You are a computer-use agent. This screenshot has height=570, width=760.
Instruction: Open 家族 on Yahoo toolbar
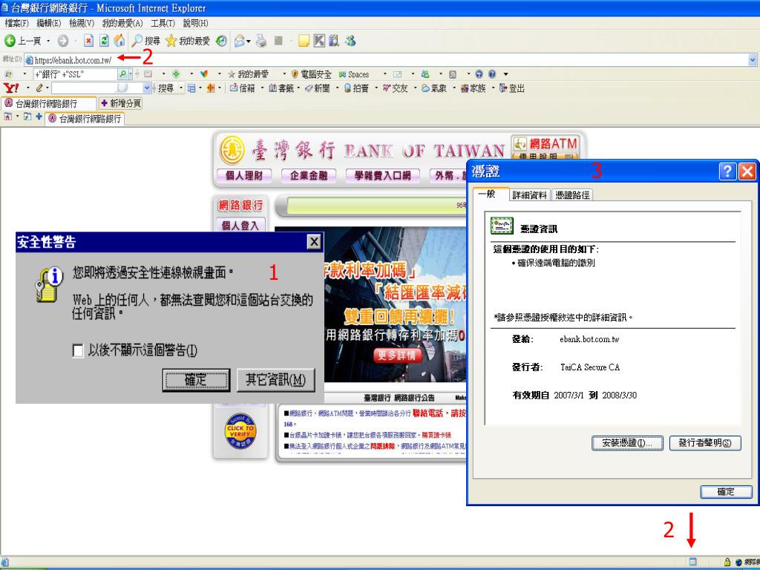(473, 88)
